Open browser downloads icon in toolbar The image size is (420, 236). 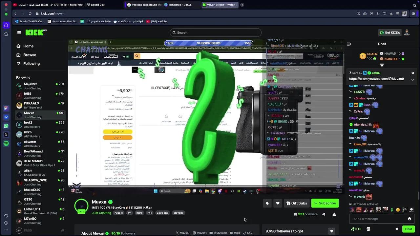click(391, 13)
